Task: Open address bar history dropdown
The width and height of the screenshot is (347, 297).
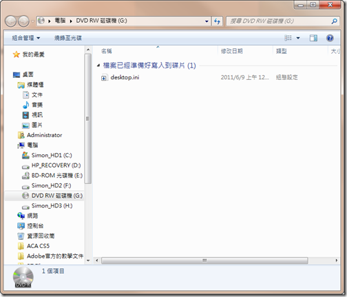Action: point(207,21)
